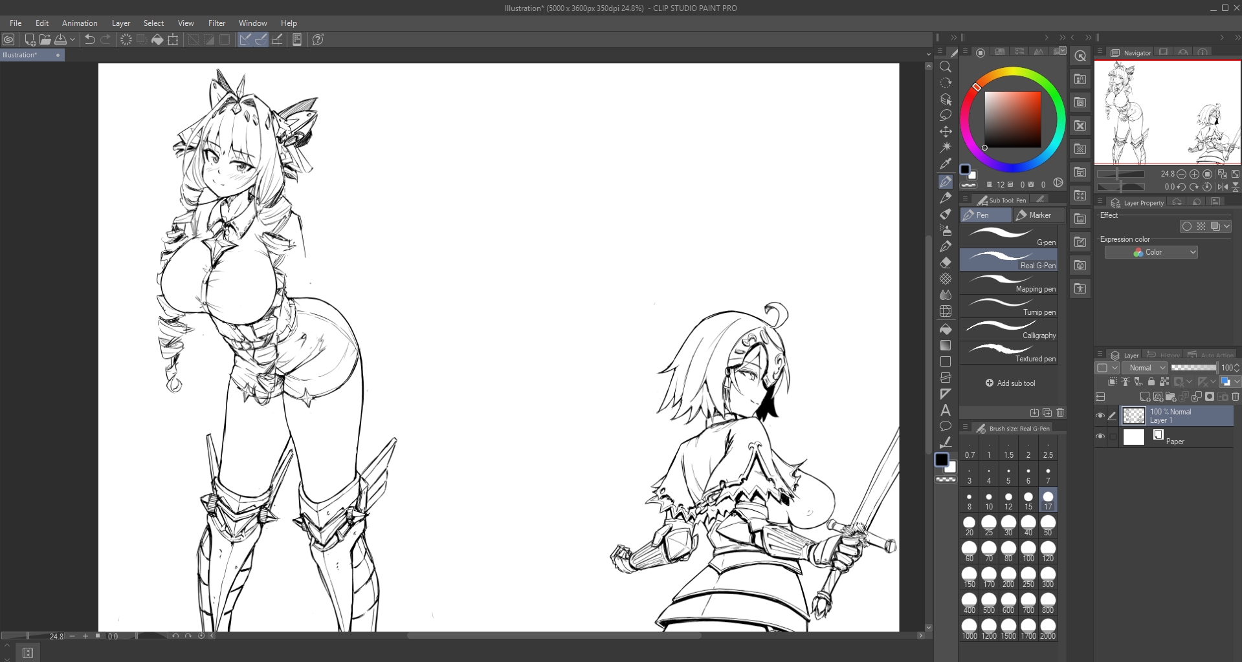Open the Layer panel menu
1242x662 pixels.
coord(1100,355)
